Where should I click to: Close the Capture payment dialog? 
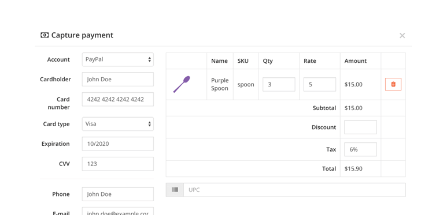[402, 36]
